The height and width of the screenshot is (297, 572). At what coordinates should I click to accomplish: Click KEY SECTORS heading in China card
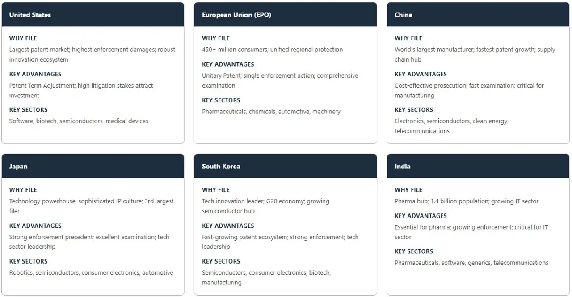(x=414, y=110)
